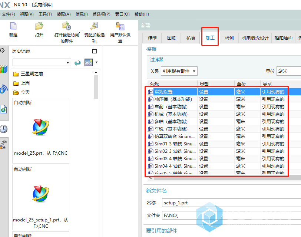
Task: Expand the dropdown arrow beside picture view icon
Action: coord(96,62)
